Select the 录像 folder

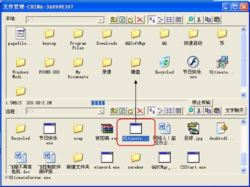pyautogui.click(x=107, y=66)
